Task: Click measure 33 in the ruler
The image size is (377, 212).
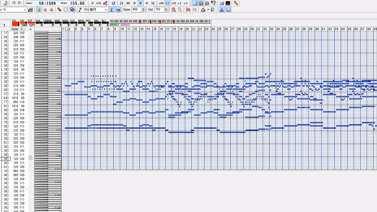Action: 272,29
